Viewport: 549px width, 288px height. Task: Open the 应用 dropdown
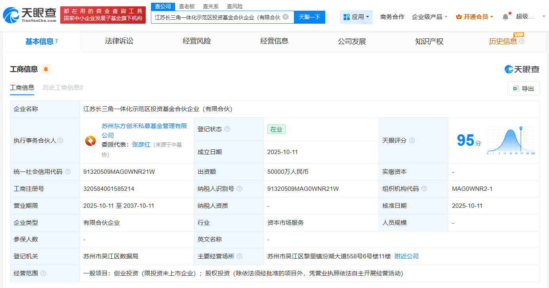[x=356, y=17]
